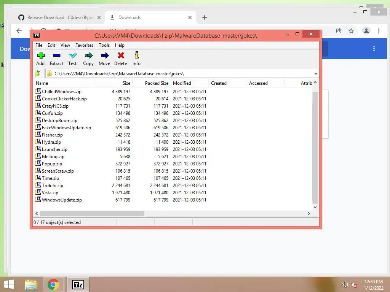Open the Help menu
This screenshot has height=292, width=390.
[120, 45]
